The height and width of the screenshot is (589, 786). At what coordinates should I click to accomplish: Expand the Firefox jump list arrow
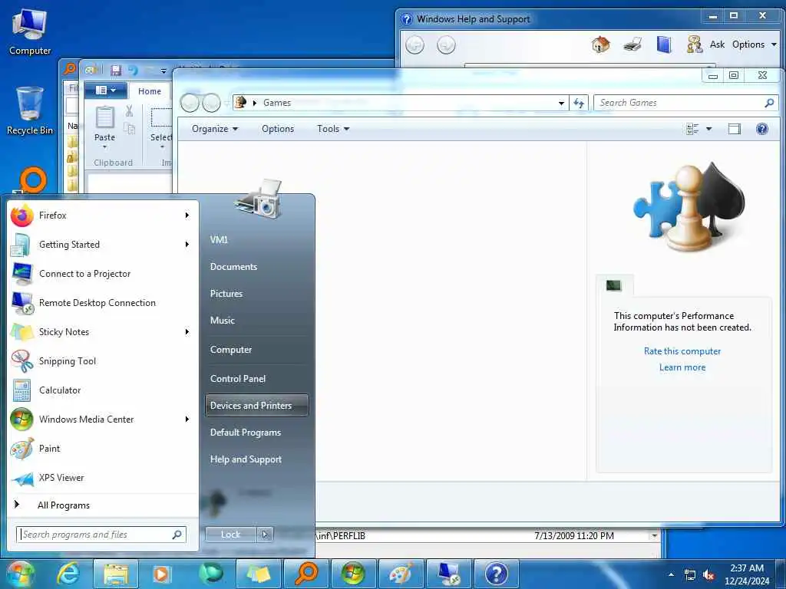(187, 216)
